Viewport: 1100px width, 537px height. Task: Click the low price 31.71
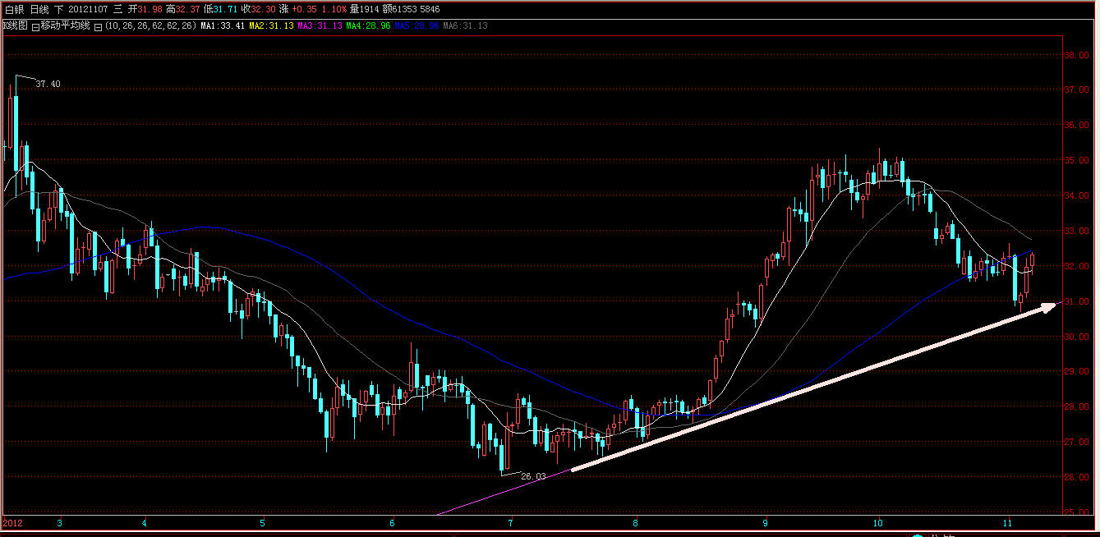[x=226, y=9]
